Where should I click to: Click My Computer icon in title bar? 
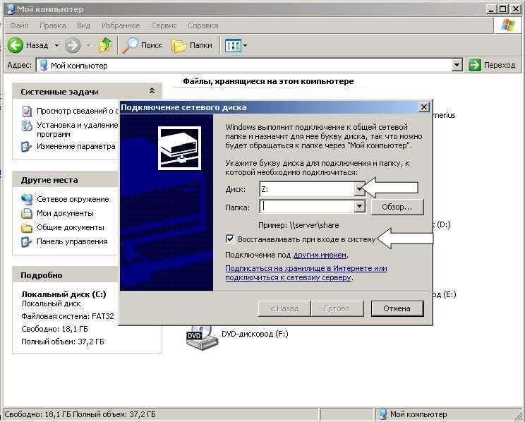pyautogui.click(x=11, y=9)
